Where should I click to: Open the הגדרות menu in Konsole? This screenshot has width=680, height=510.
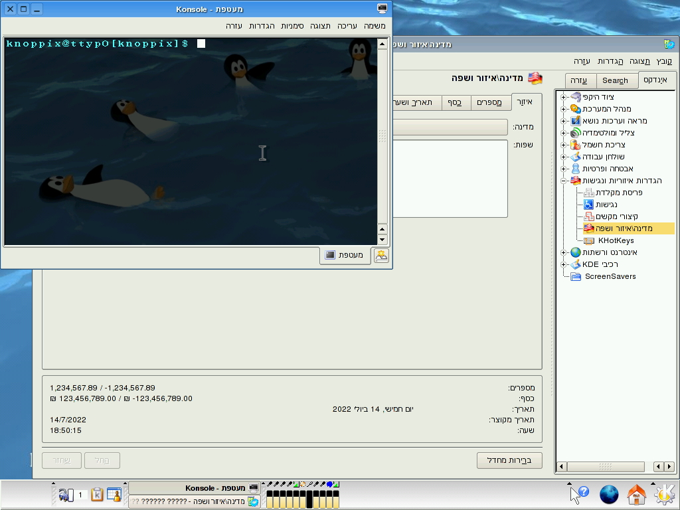[262, 26]
